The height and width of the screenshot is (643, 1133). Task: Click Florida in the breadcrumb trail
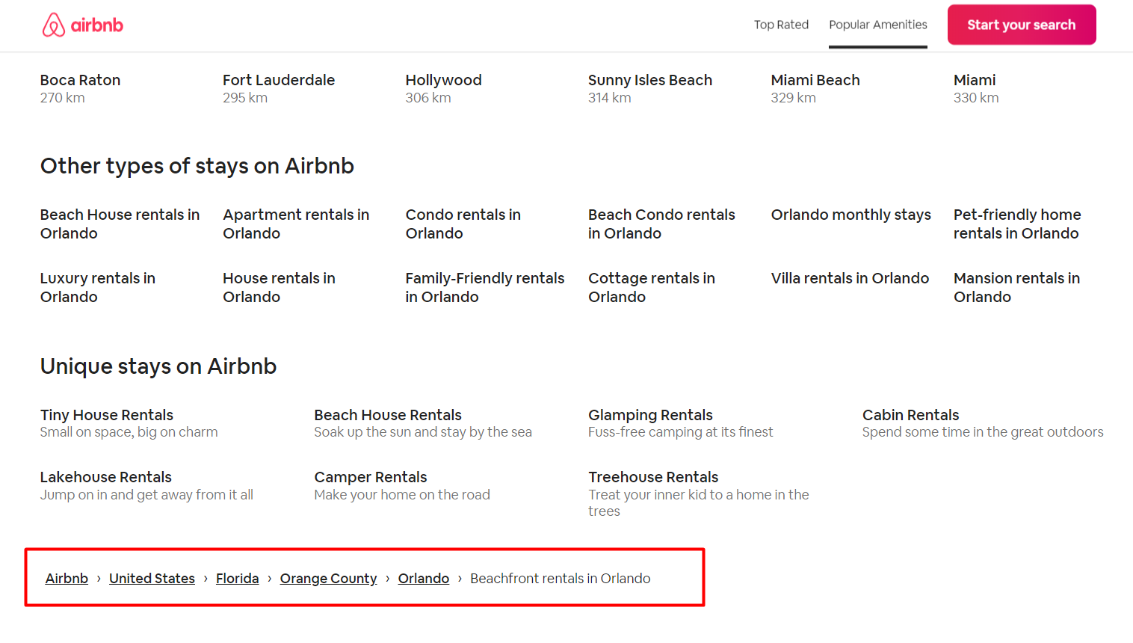click(x=237, y=578)
